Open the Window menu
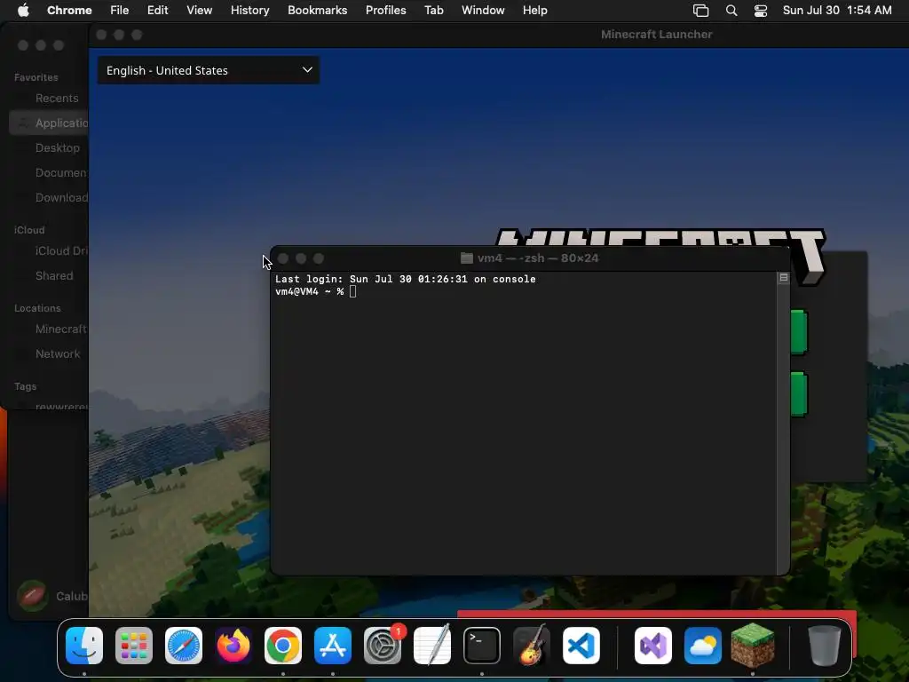Image resolution: width=909 pixels, height=682 pixels. coord(483,10)
